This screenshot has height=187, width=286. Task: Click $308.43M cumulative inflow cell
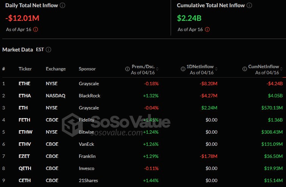(272, 132)
